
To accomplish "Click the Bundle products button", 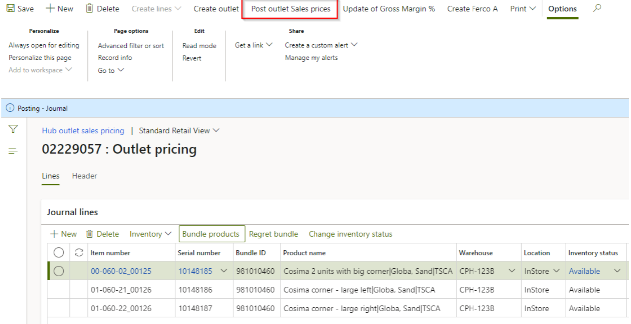I will click(212, 234).
